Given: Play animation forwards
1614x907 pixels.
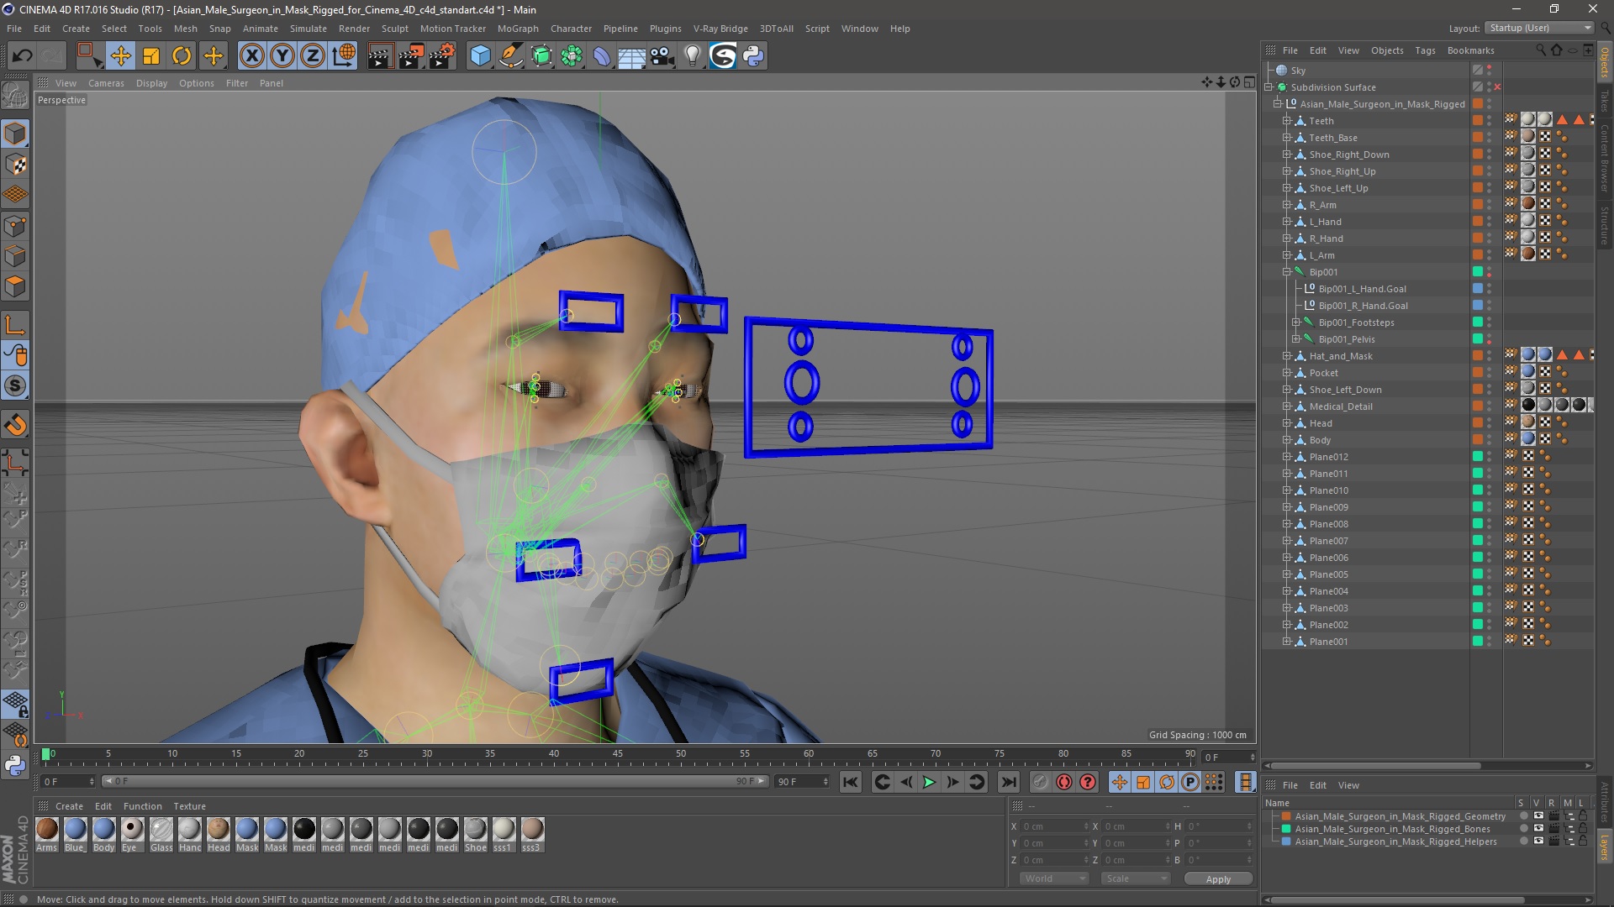Looking at the screenshot, I should coord(929,782).
